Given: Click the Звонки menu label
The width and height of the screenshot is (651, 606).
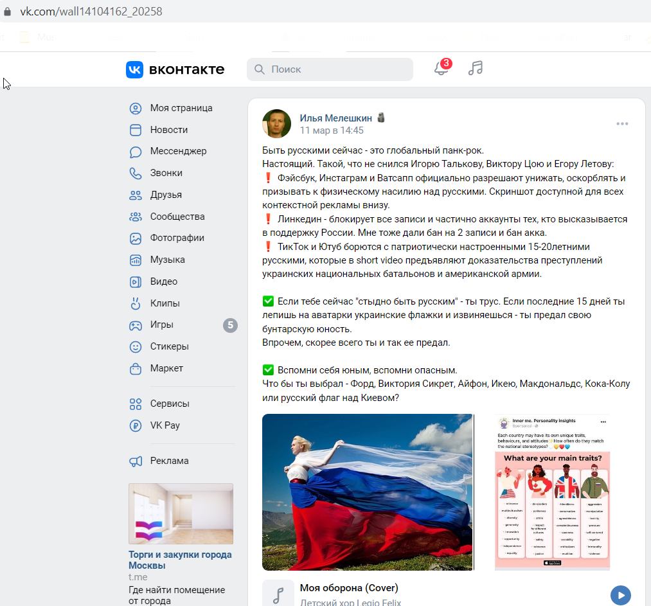Looking at the screenshot, I should point(166,173).
